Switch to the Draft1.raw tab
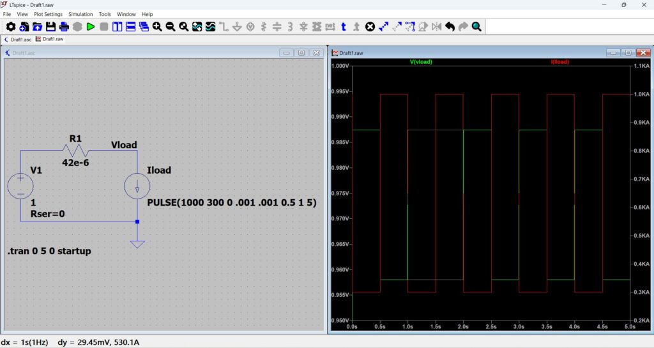Viewport: 654px width, 348px height. (x=50, y=39)
